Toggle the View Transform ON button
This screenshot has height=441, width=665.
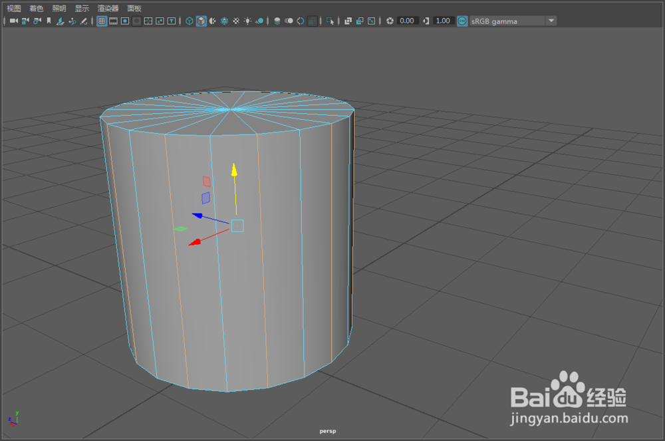pyautogui.click(x=462, y=21)
